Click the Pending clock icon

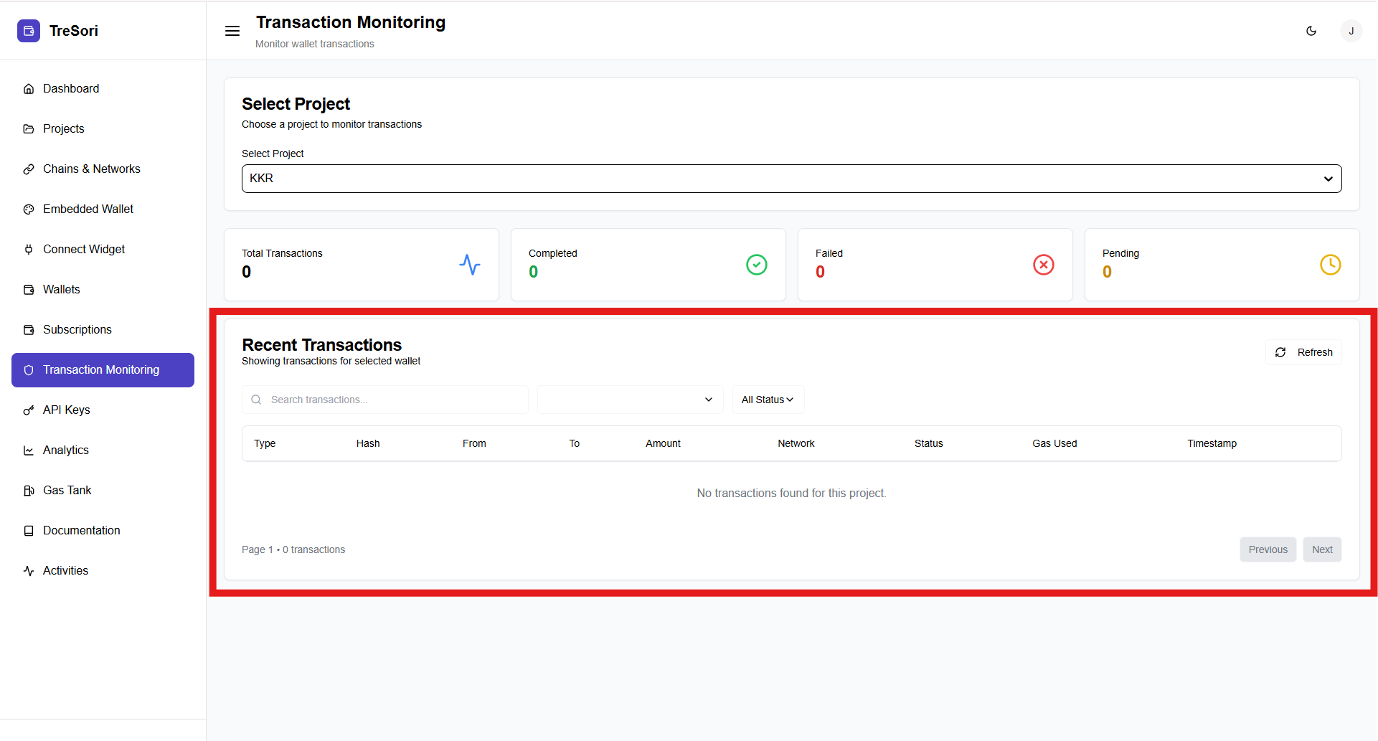(x=1331, y=265)
